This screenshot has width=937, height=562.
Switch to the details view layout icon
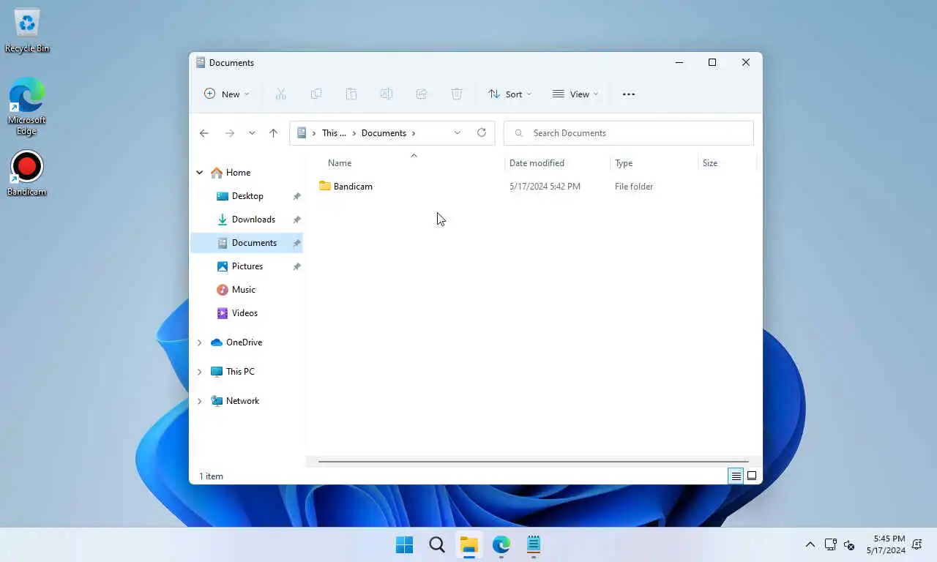[x=736, y=476]
